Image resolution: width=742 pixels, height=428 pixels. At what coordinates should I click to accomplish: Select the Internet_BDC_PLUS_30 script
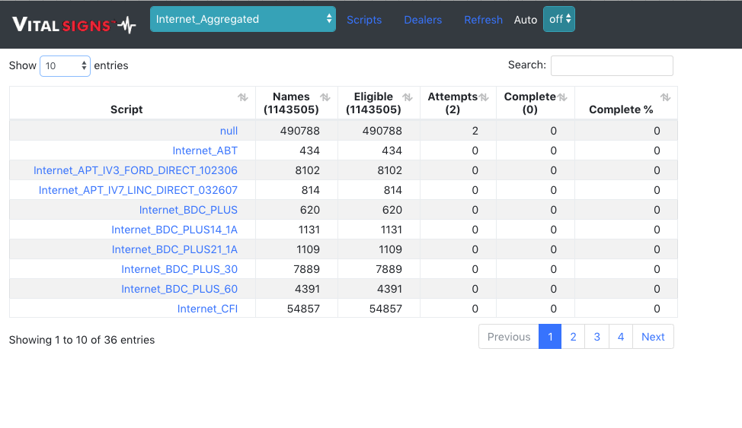[179, 269]
